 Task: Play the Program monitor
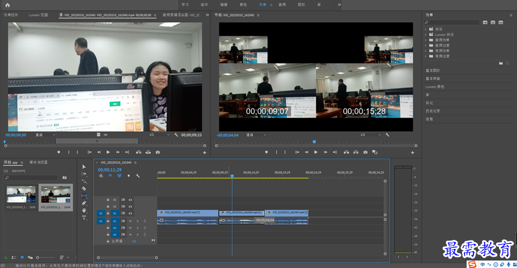316,152
